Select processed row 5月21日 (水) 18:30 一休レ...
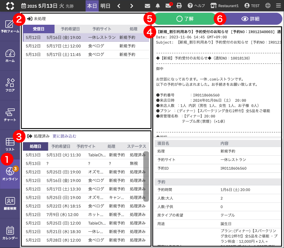The image size is (284, 248). (x=86, y=232)
